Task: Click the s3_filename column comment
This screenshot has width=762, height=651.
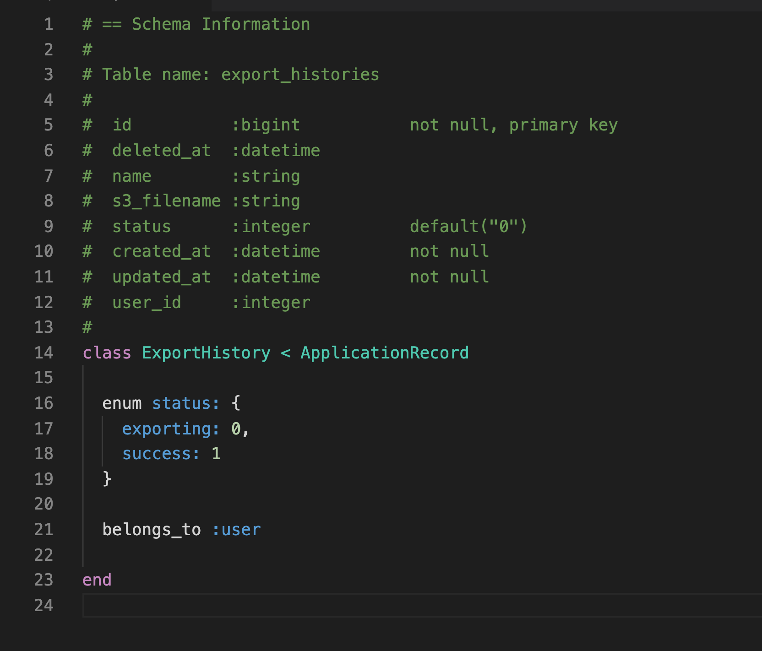Action: [166, 201]
